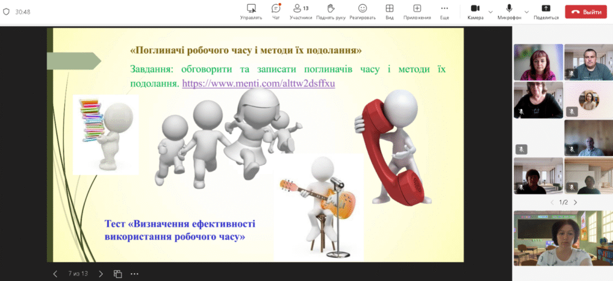Go to next participants page
The image size is (613, 281).
[575, 202]
